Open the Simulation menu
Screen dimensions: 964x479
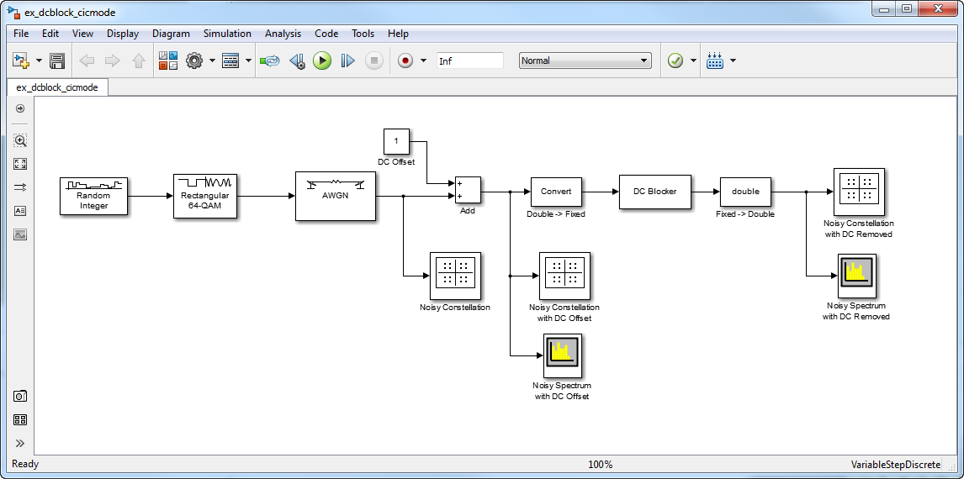227,34
